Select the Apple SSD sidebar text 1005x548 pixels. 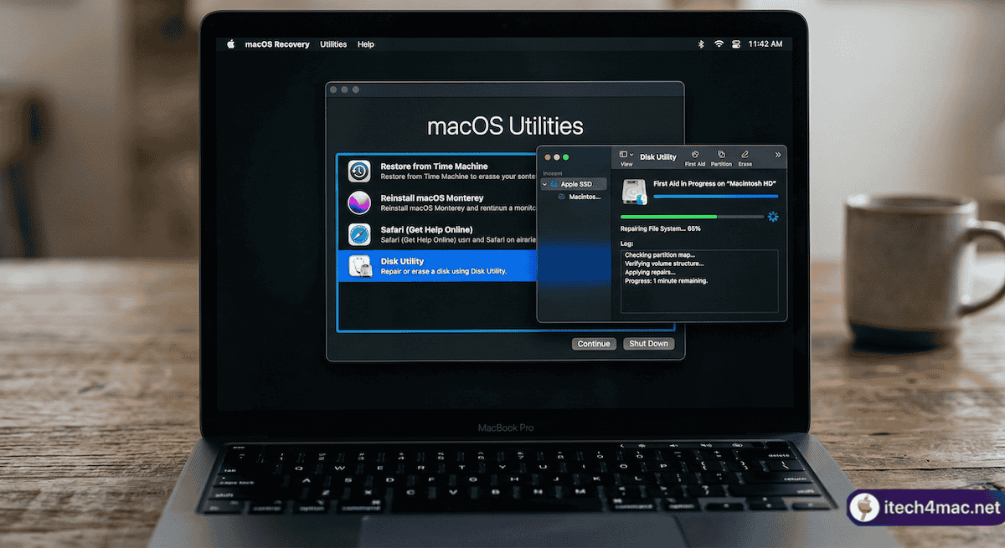pyautogui.click(x=576, y=184)
